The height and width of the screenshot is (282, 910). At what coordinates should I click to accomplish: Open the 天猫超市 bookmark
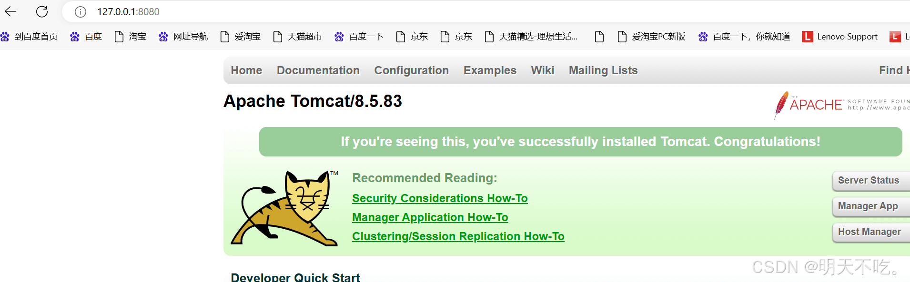pos(298,37)
